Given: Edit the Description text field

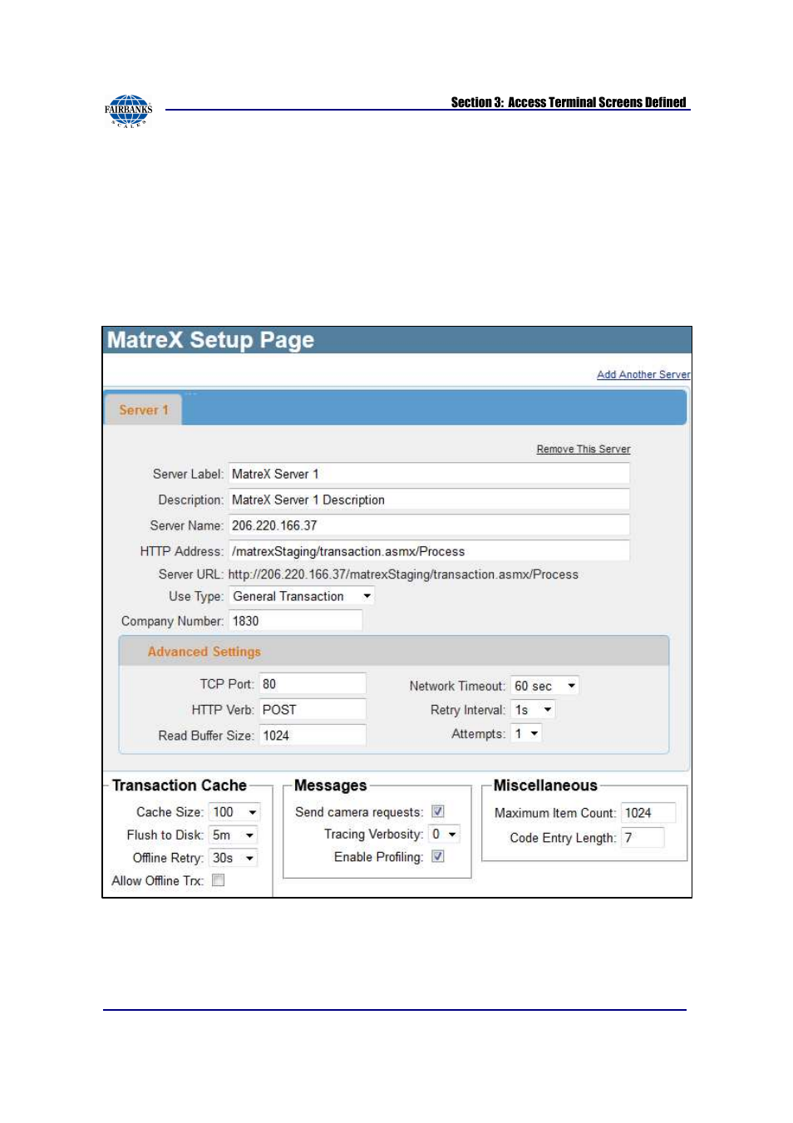Looking at the screenshot, I should (x=429, y=500).
